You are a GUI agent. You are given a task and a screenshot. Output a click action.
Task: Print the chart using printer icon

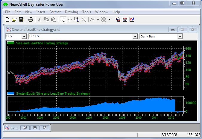click(31, 19)
